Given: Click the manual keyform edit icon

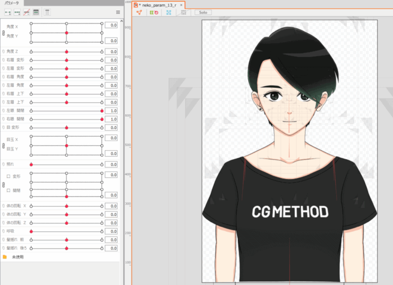Looking at the screenshot, I should 36,11.
